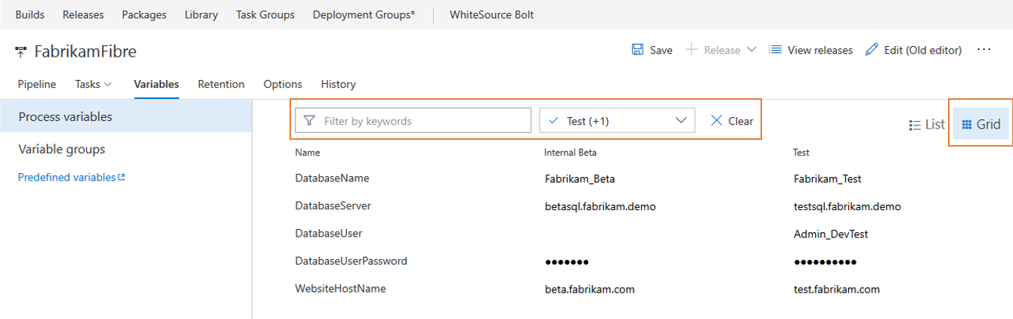The height and width of the screenshot is (319, 1013).
Task: Click the Fabrikam_Test value cell
Action: point(828,179)
